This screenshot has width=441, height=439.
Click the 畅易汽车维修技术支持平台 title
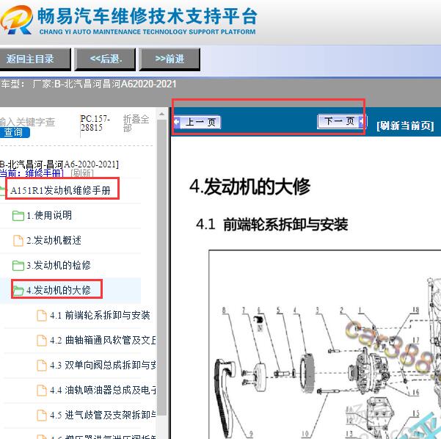[x=147, y=15]
